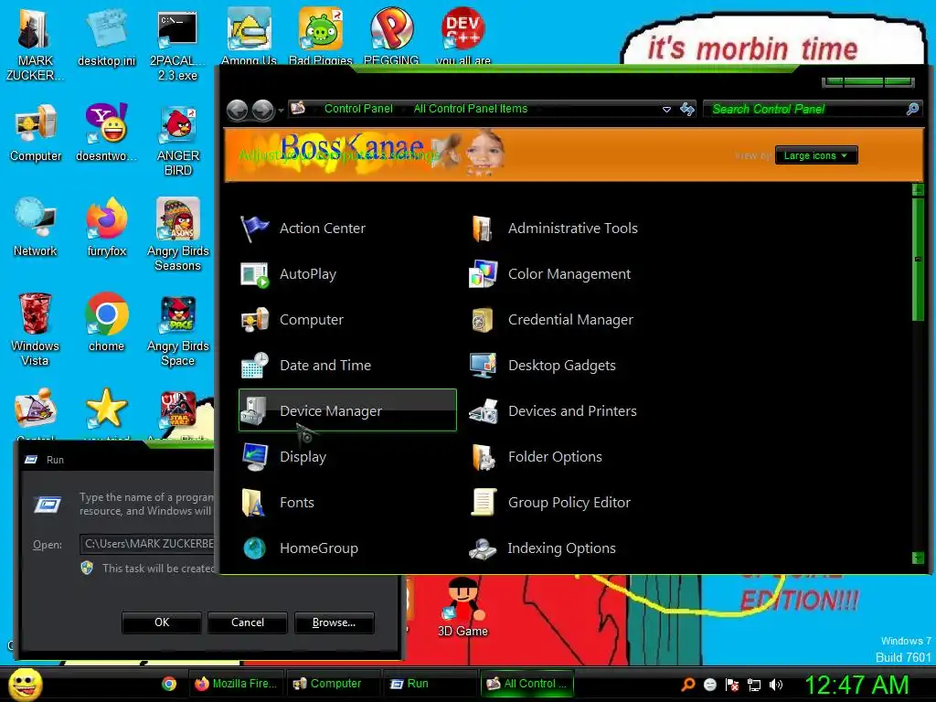Open the Display icon

tap(254, 457)
